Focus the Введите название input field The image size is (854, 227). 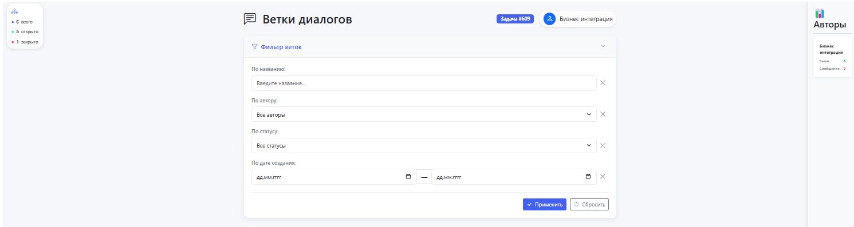(x=424, y=83)
